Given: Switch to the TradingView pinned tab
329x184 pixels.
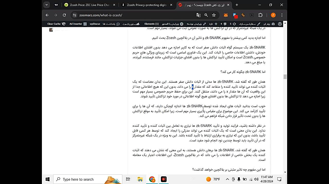Looking at the screenshot, I should pyautogui.click(x=56, y=5).
